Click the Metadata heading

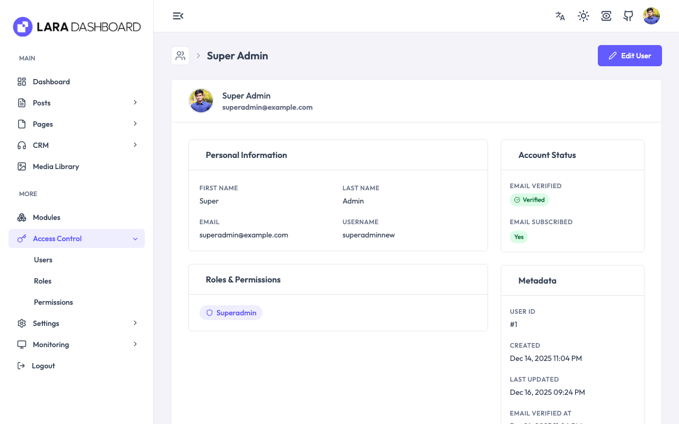[537, 280]
